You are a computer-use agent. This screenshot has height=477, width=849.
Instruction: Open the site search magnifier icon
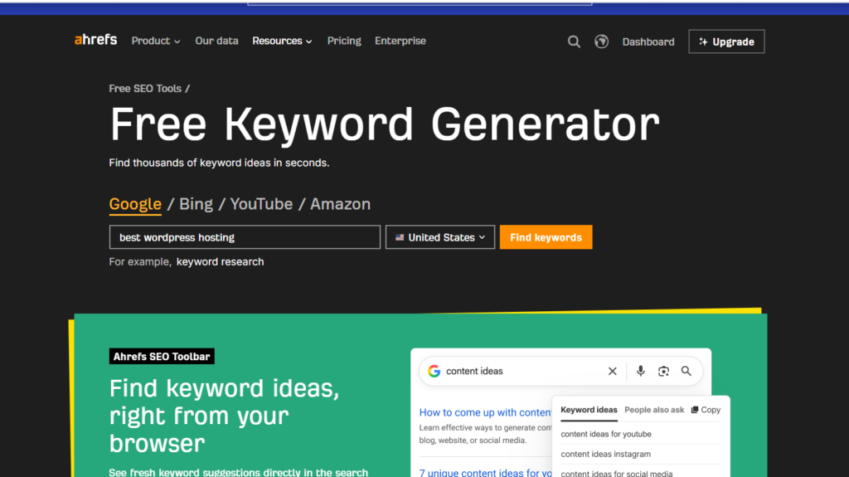pos(574,41)
